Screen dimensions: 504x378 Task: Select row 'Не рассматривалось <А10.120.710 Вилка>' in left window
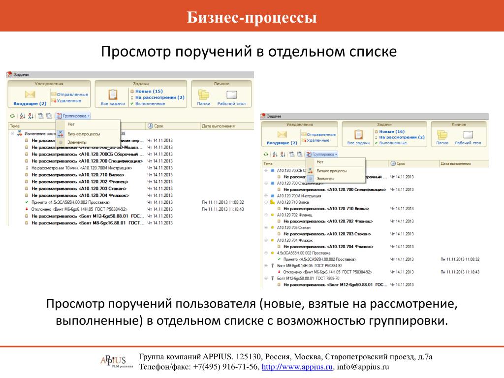coord(78,175)
